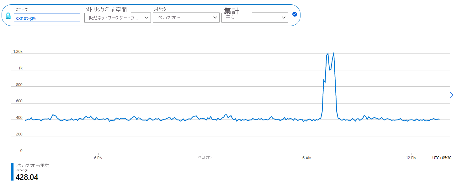This screenshot has height=183, width=457.
Task: Click the UTC+05:30 timezone label
Action: [x=442, y=158]
